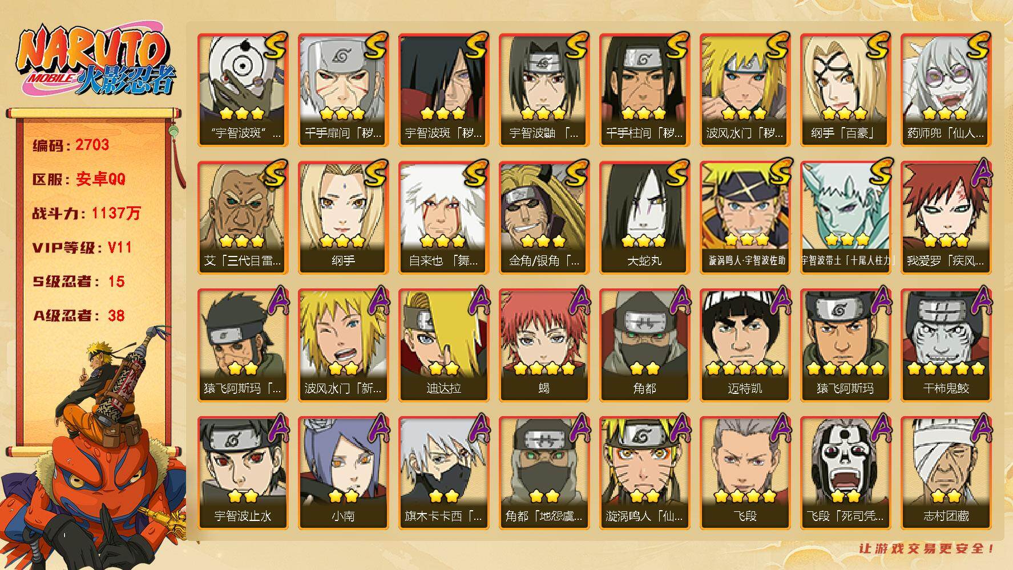Click the VIP等级: V11 label
1013x570 pixels.
pyautogui.click(x=82, y=247)
